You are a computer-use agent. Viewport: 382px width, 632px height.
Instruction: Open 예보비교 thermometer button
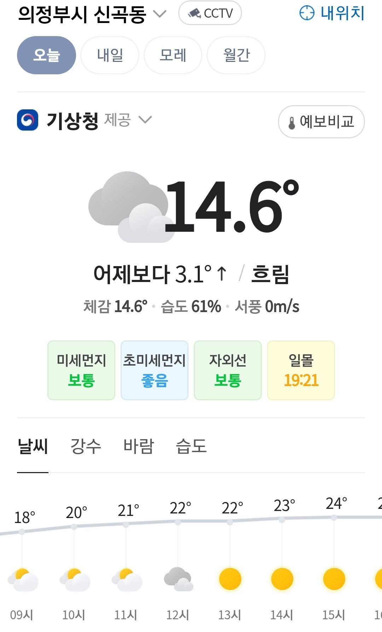(321, 122)
